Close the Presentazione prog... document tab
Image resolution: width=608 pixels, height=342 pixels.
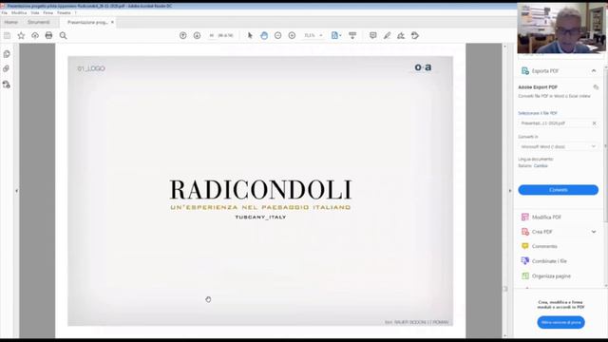tap(112, 23)
